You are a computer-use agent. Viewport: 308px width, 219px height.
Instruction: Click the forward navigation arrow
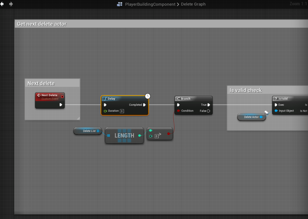11,4
